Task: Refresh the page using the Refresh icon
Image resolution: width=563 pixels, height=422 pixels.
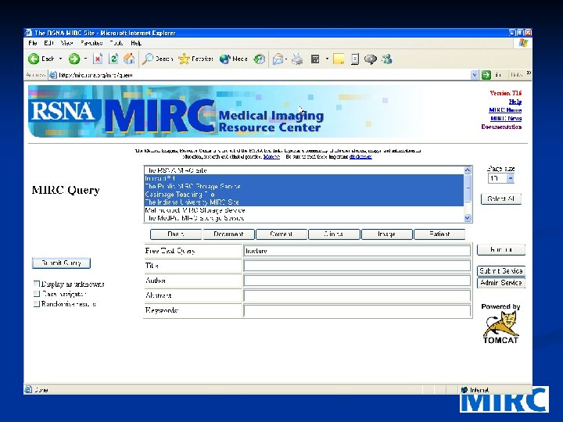Action: coord(113,59)
